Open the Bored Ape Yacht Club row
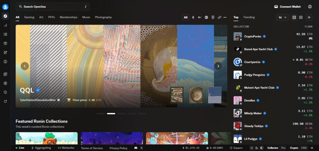 pos(273,49)
